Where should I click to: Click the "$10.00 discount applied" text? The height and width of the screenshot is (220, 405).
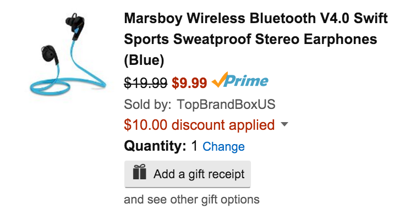pyautogui.click(x=199, y=125)
